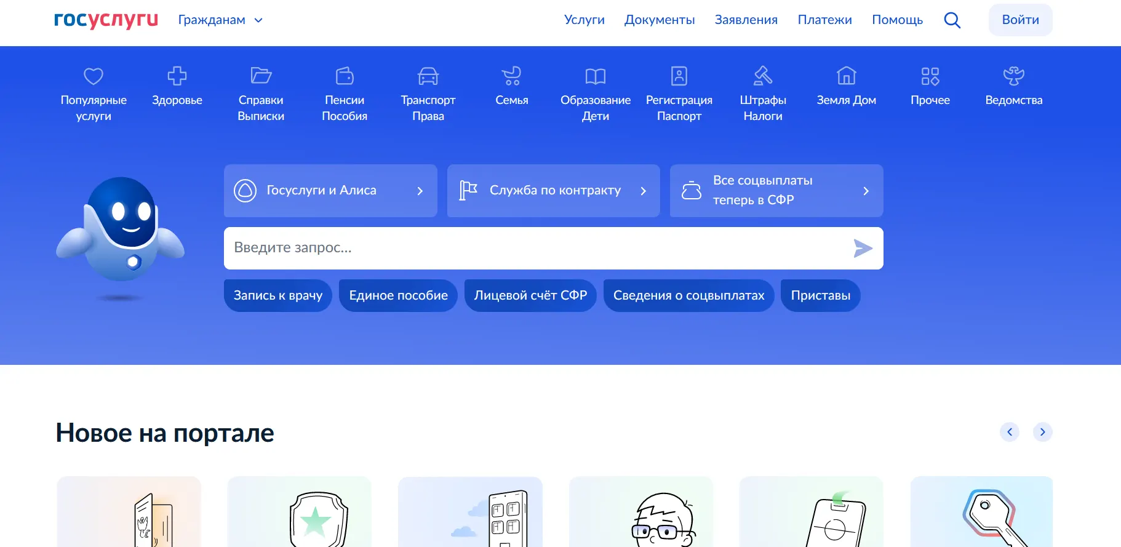Click the Алиса circle icon
Viewport: 1121px width, 547px height.
coord(245,191)
